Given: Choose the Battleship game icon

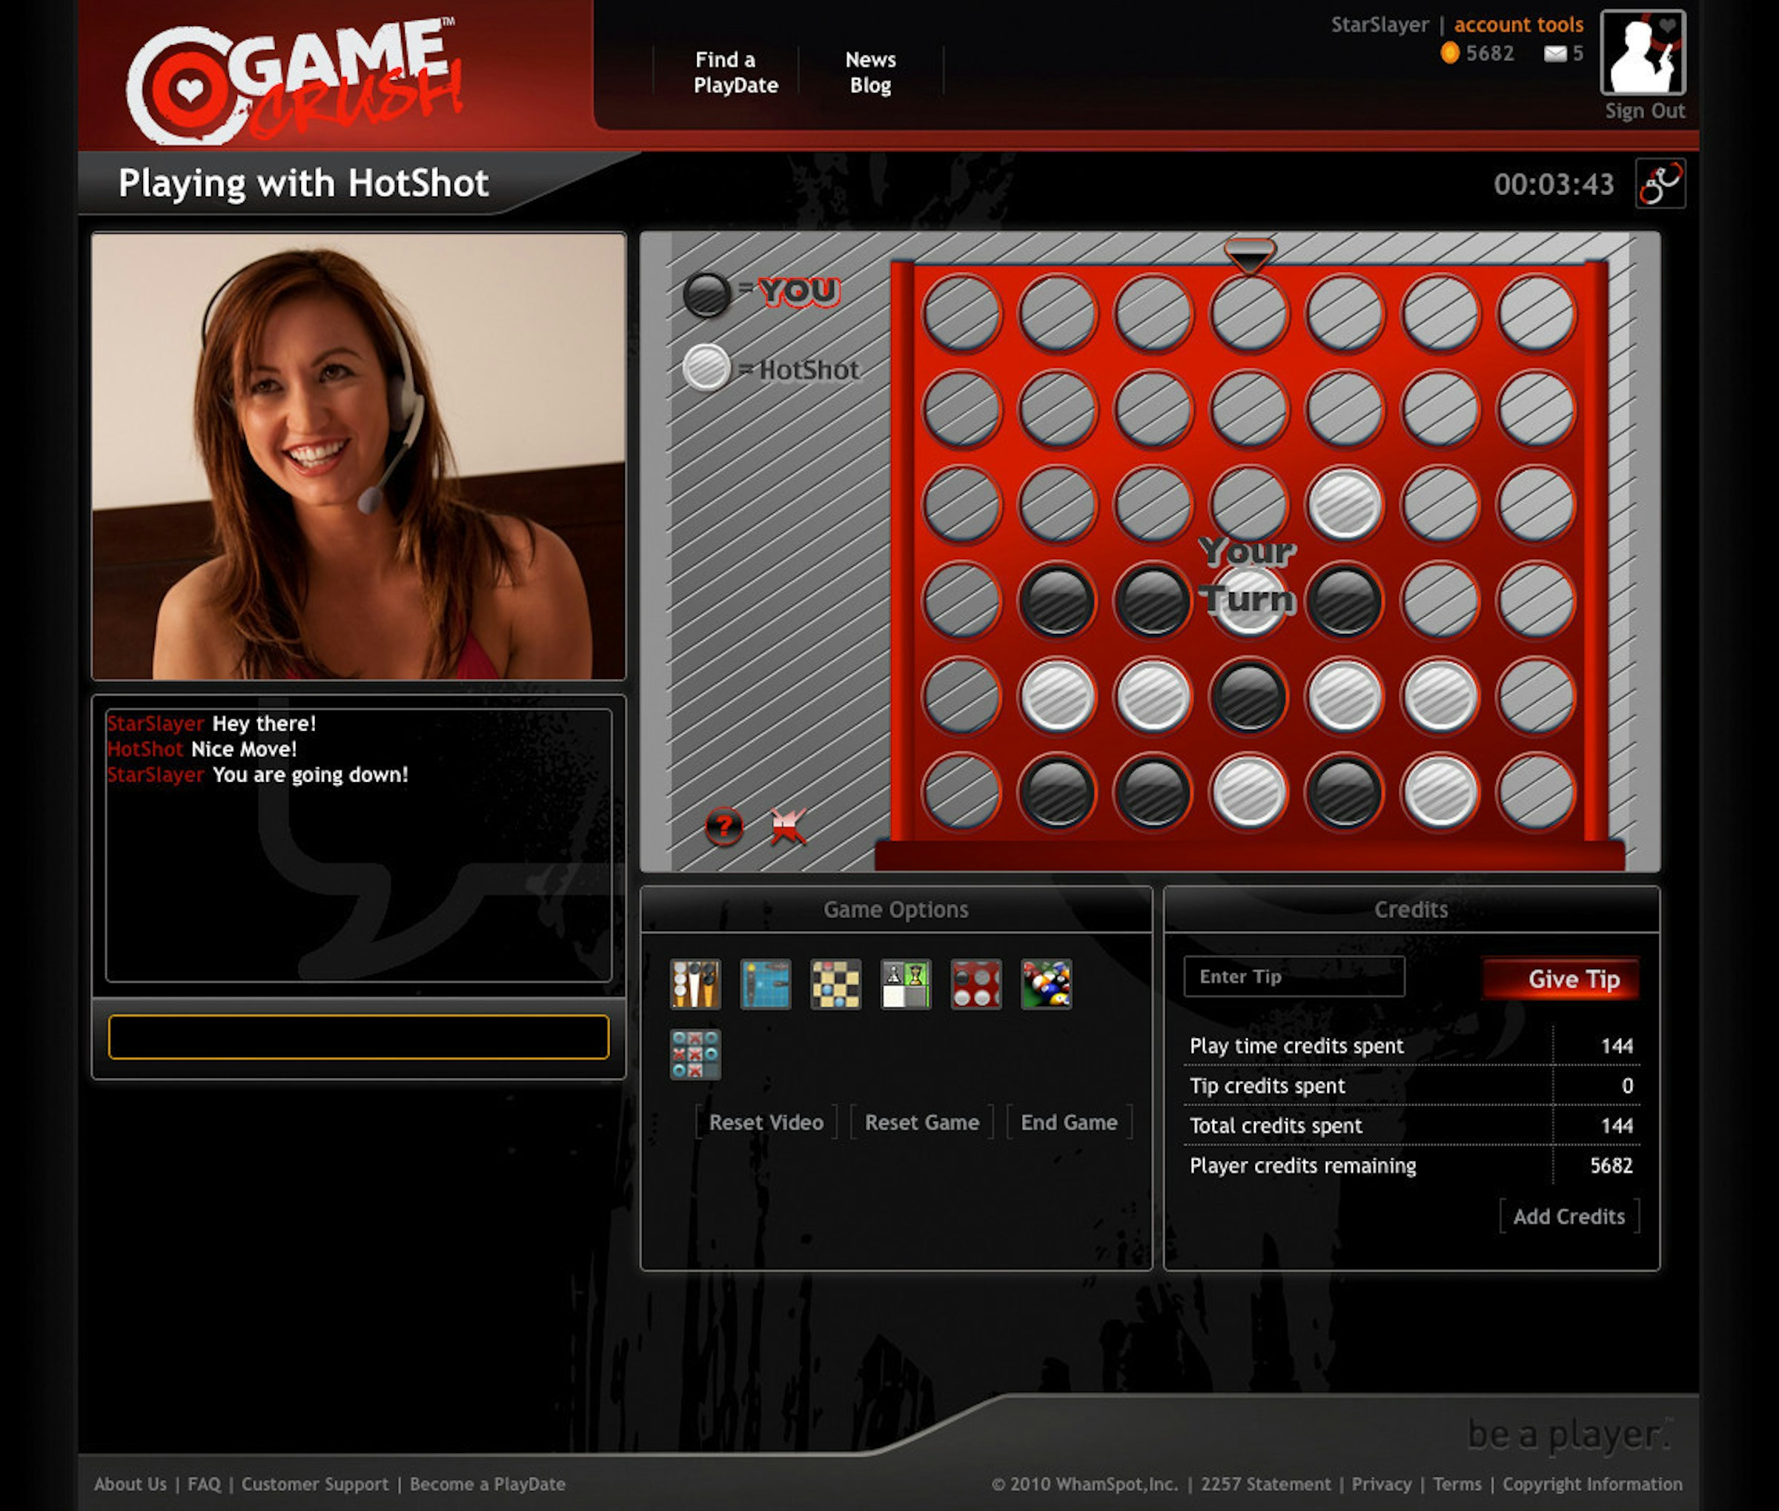Looking at the screenshot, I should [765, 983].
